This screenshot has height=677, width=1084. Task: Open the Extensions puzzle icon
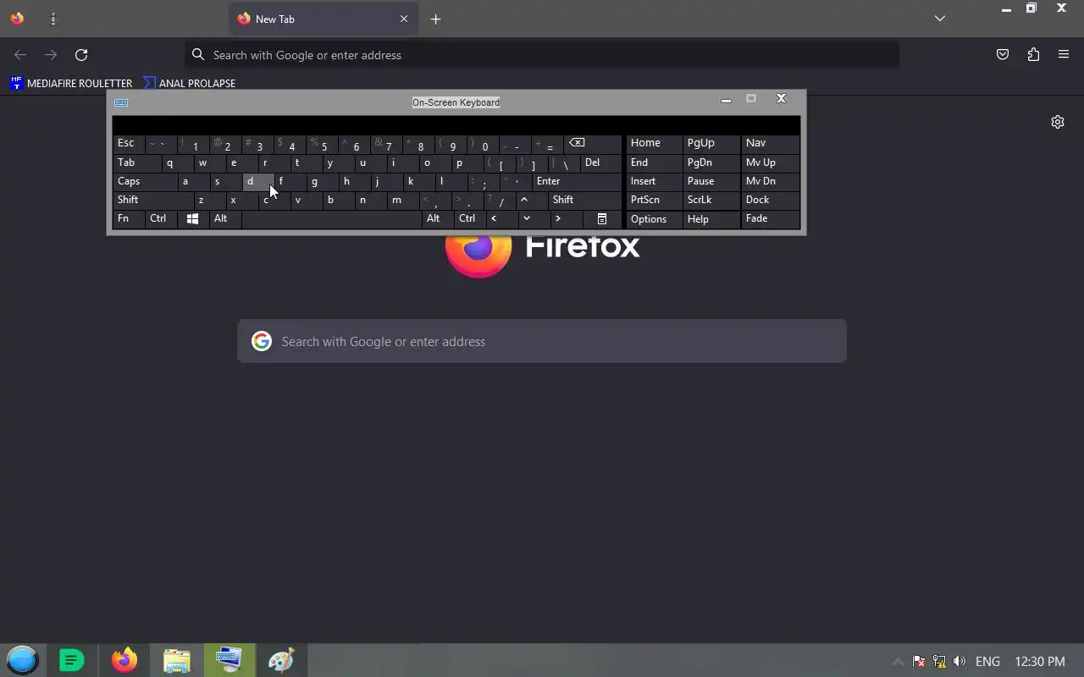[1033, 55]
